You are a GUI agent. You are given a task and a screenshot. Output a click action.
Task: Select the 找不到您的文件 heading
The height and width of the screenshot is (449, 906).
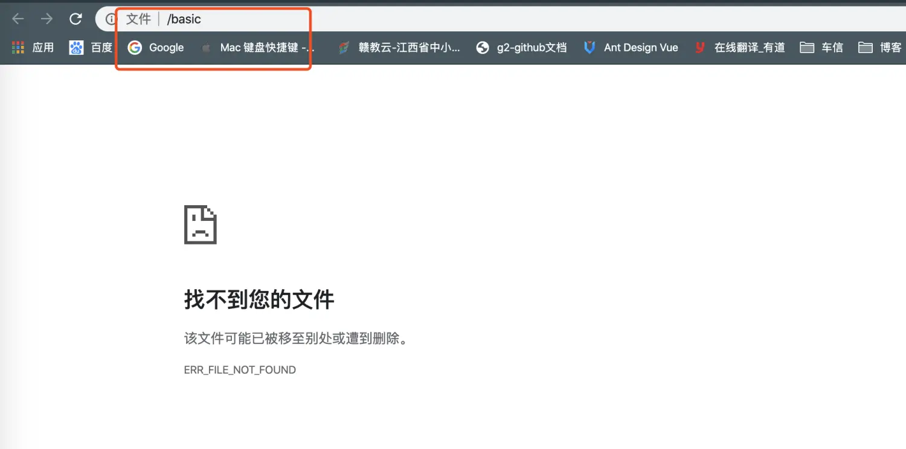pos(259,299)
